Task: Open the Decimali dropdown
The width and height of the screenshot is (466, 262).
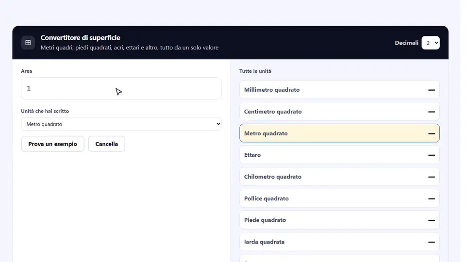Action: [x=431, y=43]
